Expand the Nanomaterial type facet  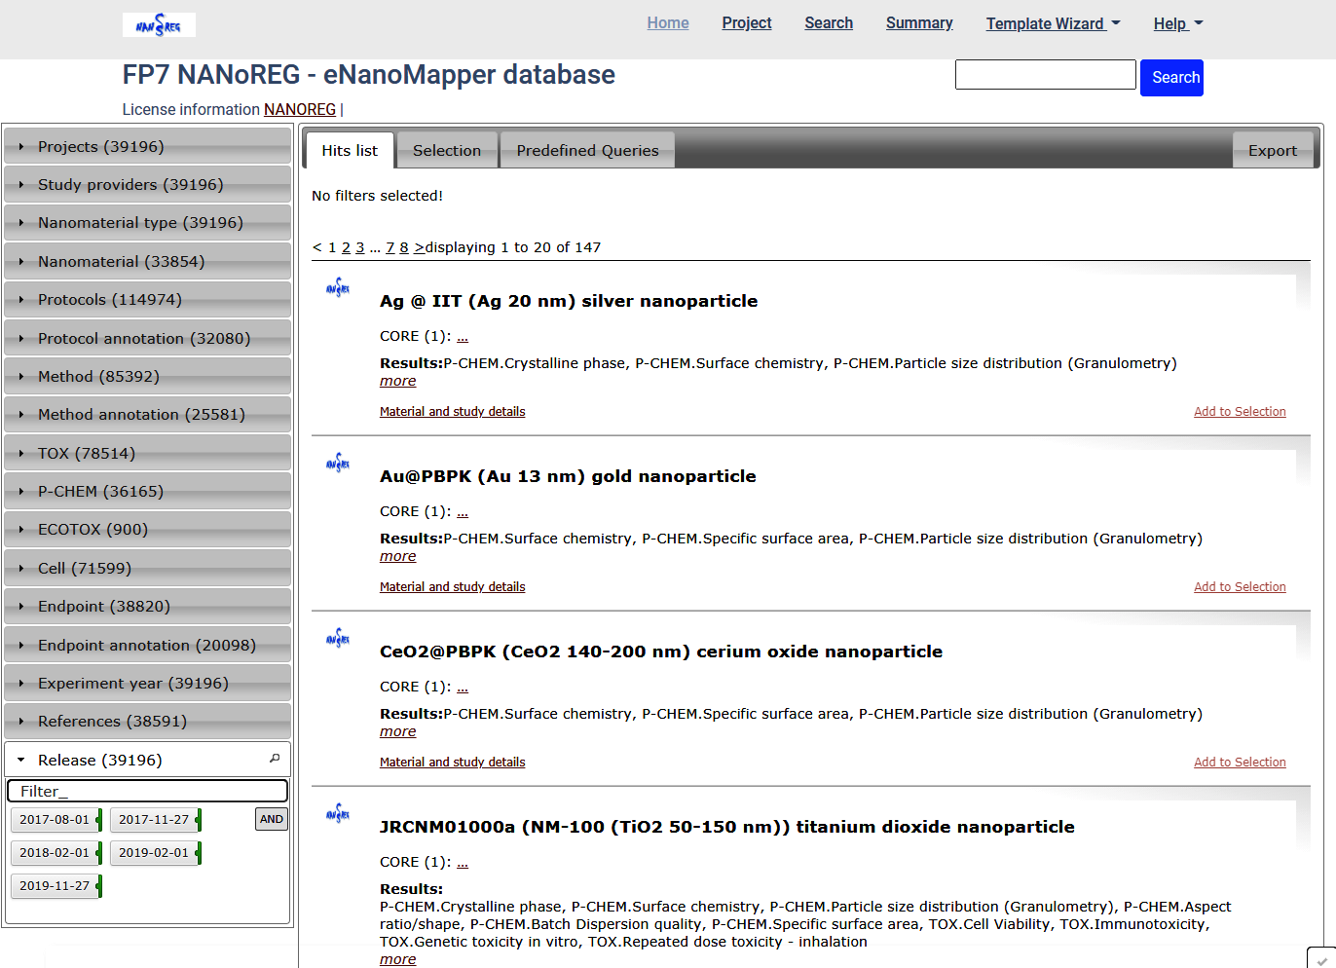(140, 223)
